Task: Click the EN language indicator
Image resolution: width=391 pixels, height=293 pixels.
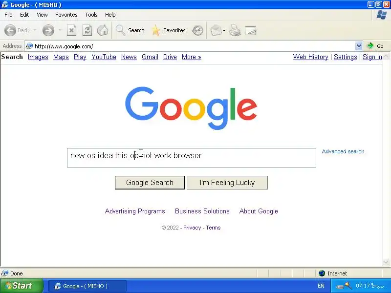Action: [x=321, y=286]
